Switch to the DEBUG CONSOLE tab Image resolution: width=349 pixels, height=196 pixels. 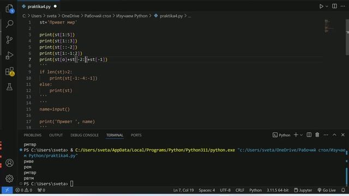(x=85, y=135)
